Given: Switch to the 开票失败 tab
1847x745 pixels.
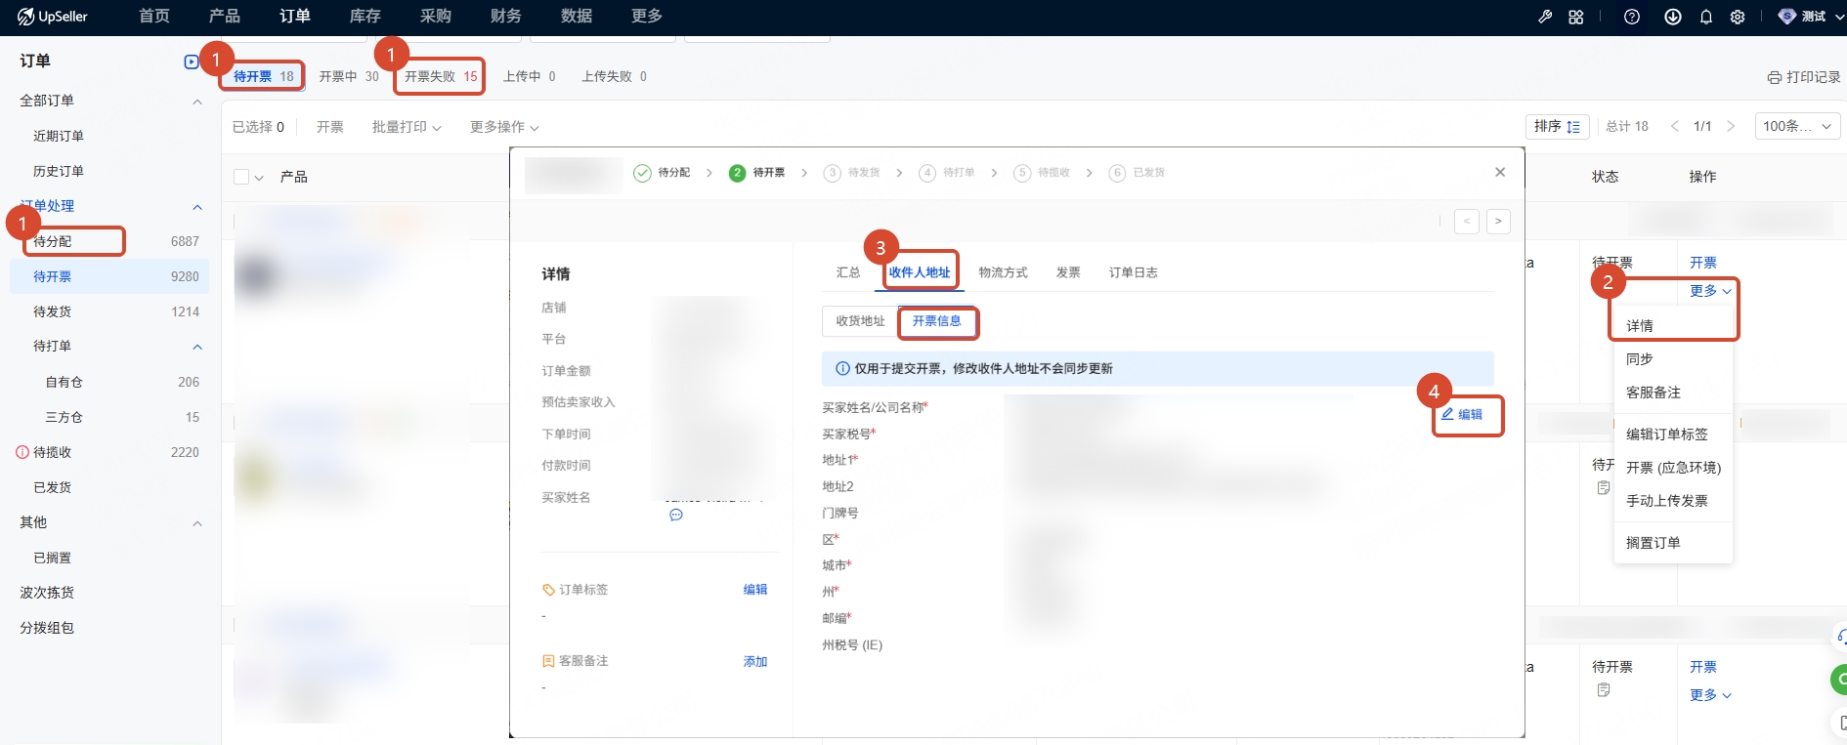Looking at the screenshot, I should [441, 76].
